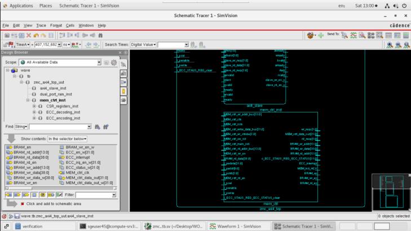The width and height of the screenshot is (411, 231).
Task: Send selection to Design Browser icon
Action: point(344,35)
